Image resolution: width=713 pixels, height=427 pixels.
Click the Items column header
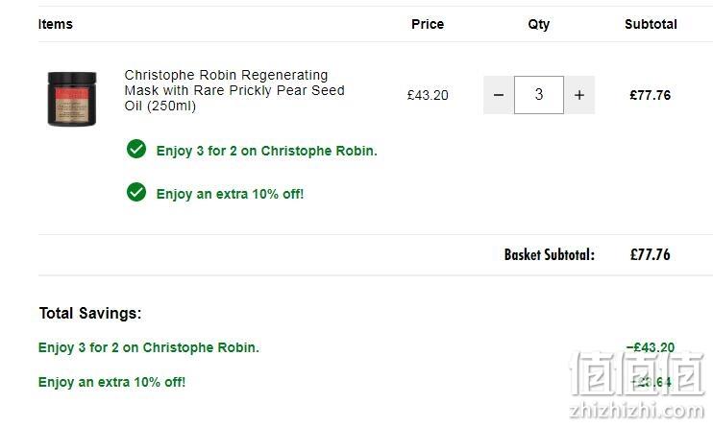pos(56,24)
